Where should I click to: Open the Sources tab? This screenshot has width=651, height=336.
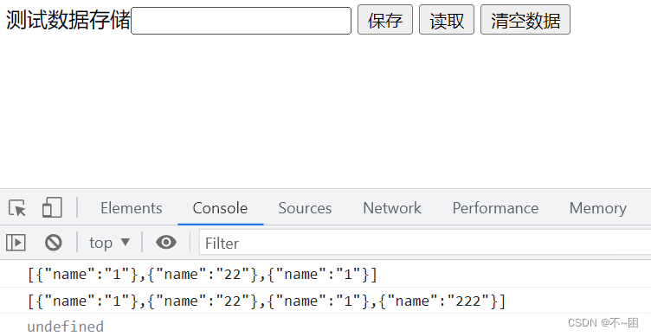305,208
